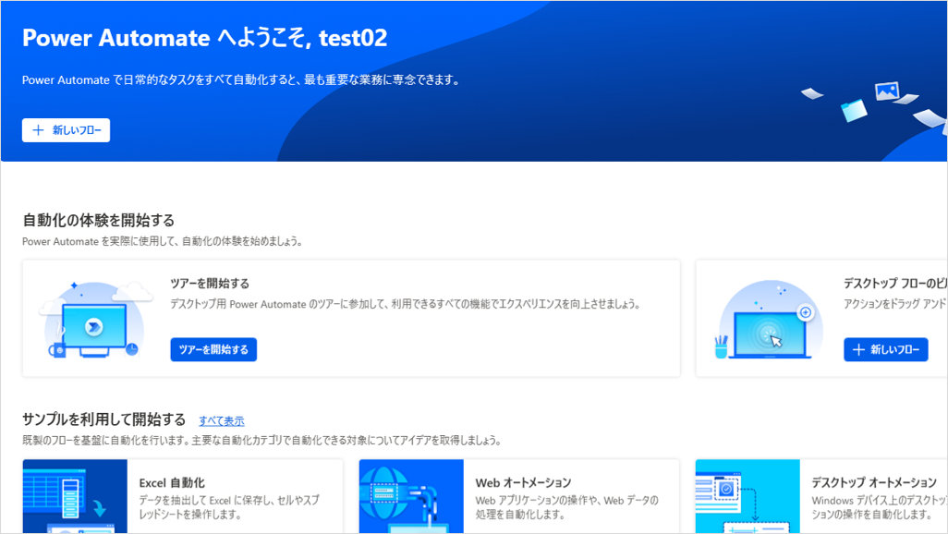The image size is (948, 534).
Task: Click the plus icon in the banner's 新しいフロー button
Action: [38, 130]
